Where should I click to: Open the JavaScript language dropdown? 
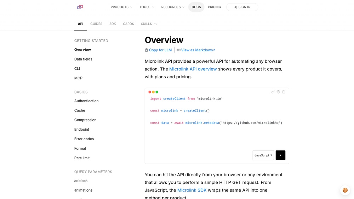[263, 155]
